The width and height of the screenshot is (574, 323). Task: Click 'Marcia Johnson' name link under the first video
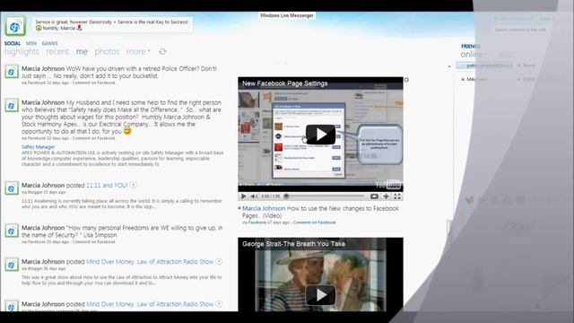[264, 208]
